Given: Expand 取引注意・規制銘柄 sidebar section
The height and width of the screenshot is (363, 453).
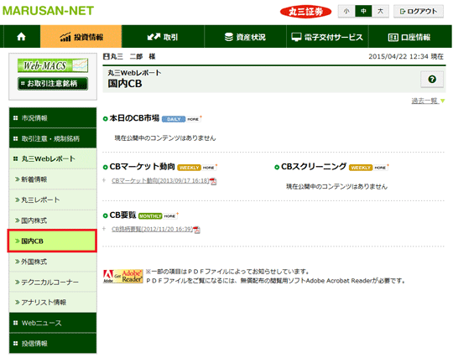Looking at the screenshot, I should (x=53, y=138).
